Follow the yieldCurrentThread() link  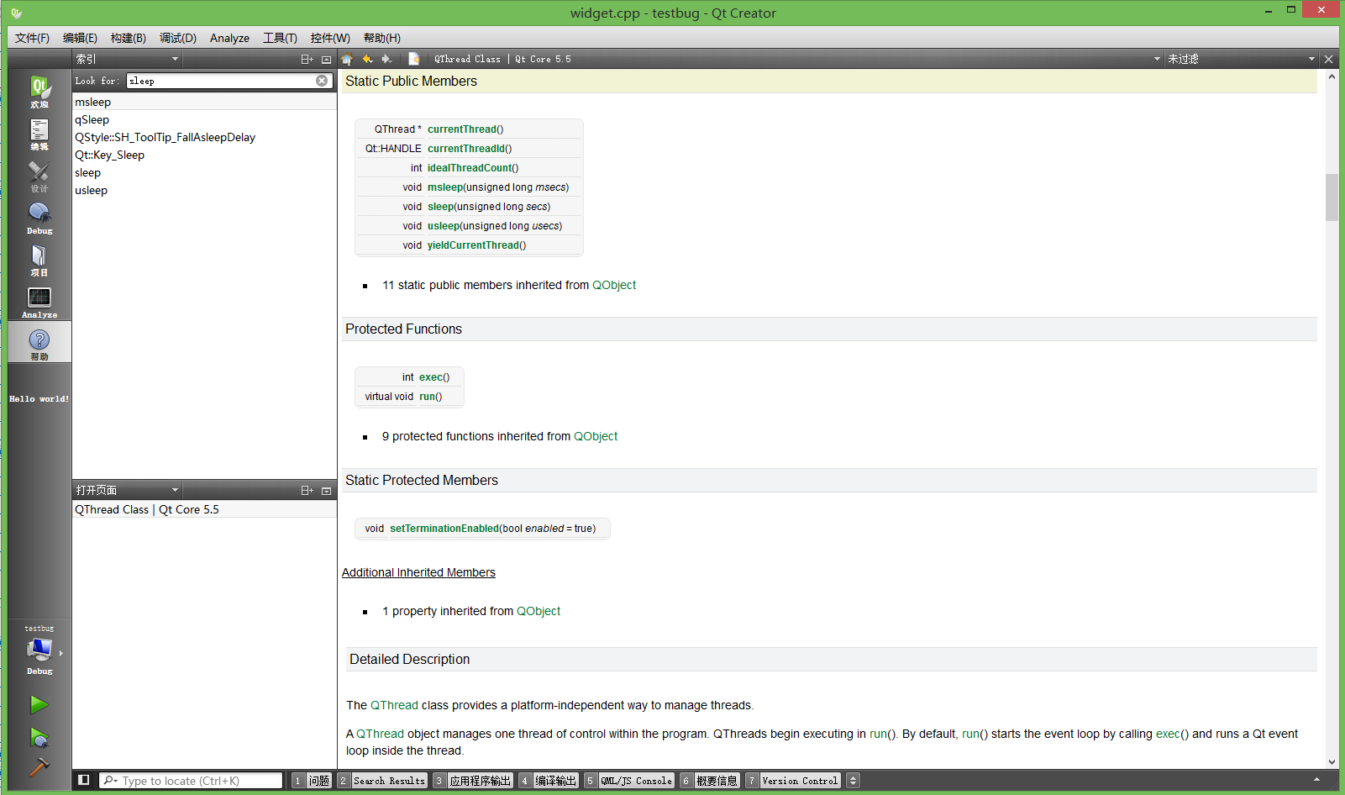click(473, 245)
